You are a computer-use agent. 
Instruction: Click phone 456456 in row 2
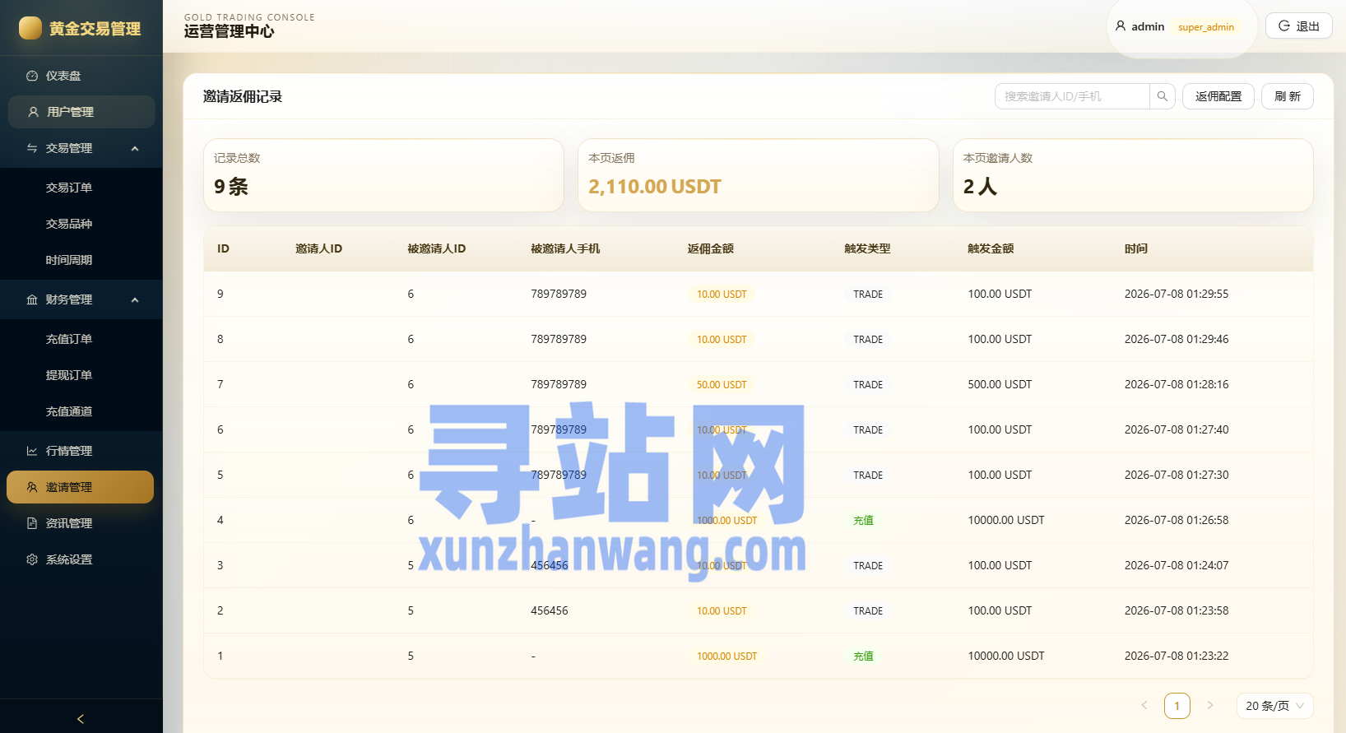(x=550, y=610)
